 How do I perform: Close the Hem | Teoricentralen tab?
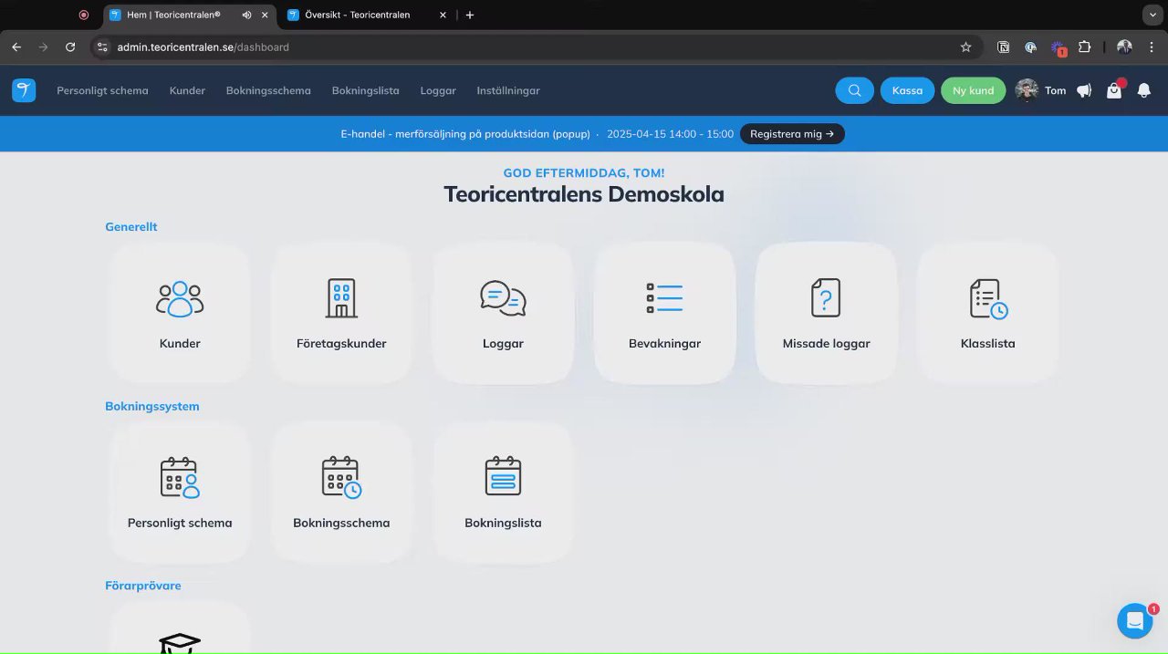coord(265,15)
